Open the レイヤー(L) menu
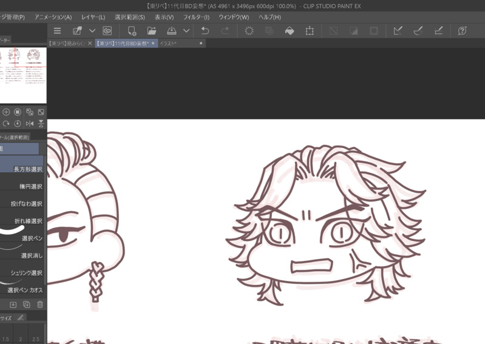The width and height of the screenshot is (485, 344). point(93,18)
